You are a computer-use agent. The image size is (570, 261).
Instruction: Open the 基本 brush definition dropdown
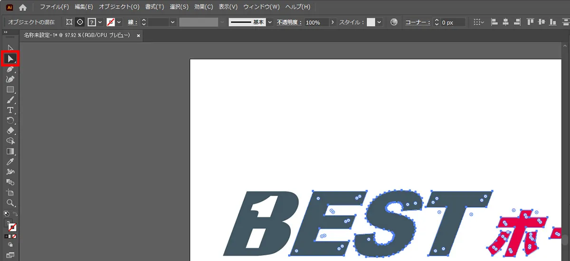coord(270,22)
